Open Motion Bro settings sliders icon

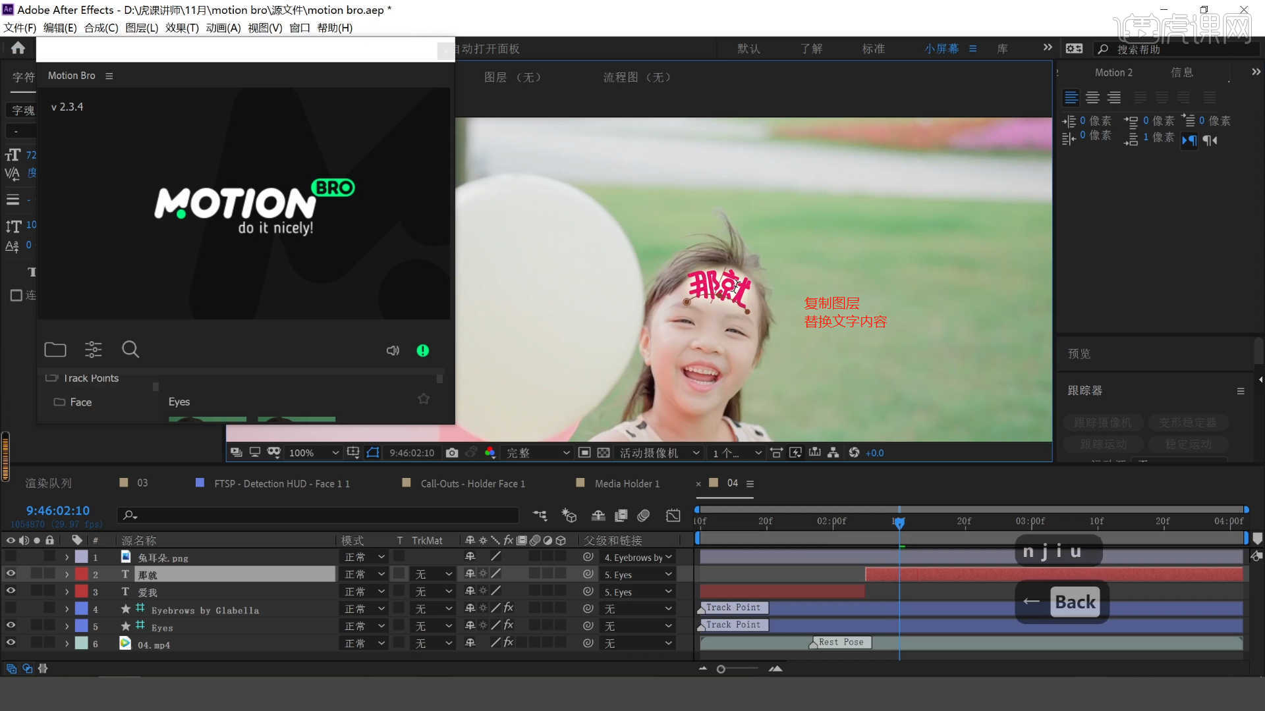tap(93, 350)
